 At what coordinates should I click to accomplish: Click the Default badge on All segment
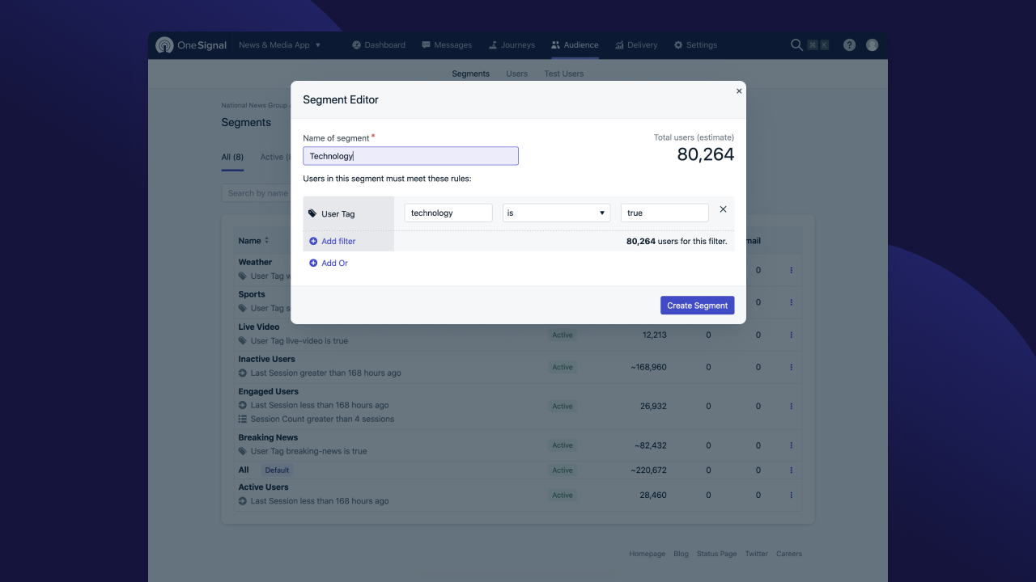coord(277,470)
